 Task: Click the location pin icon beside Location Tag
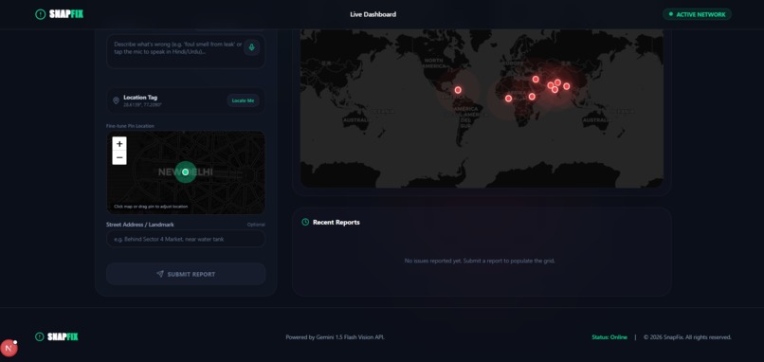click(116, 100)
